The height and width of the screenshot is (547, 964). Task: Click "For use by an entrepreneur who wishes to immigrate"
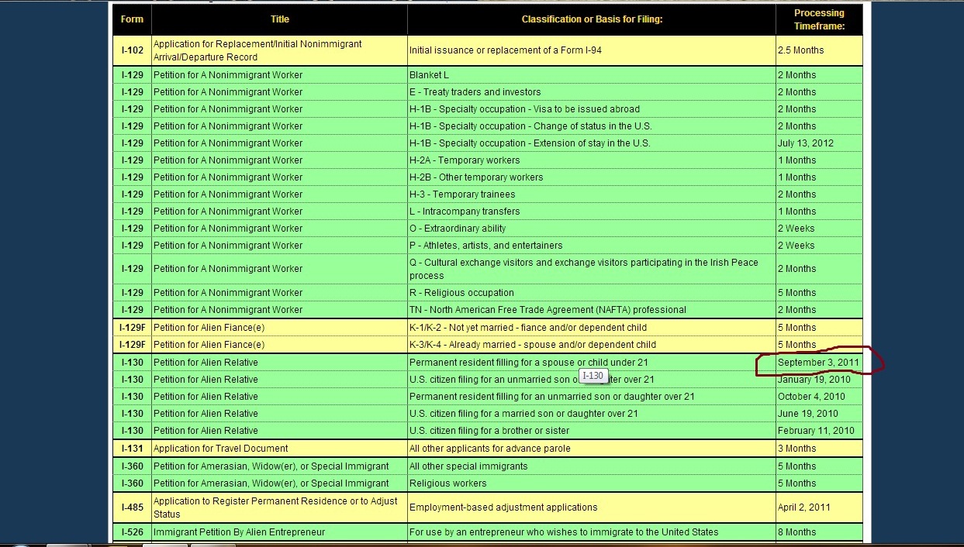(x=564, y=532)
